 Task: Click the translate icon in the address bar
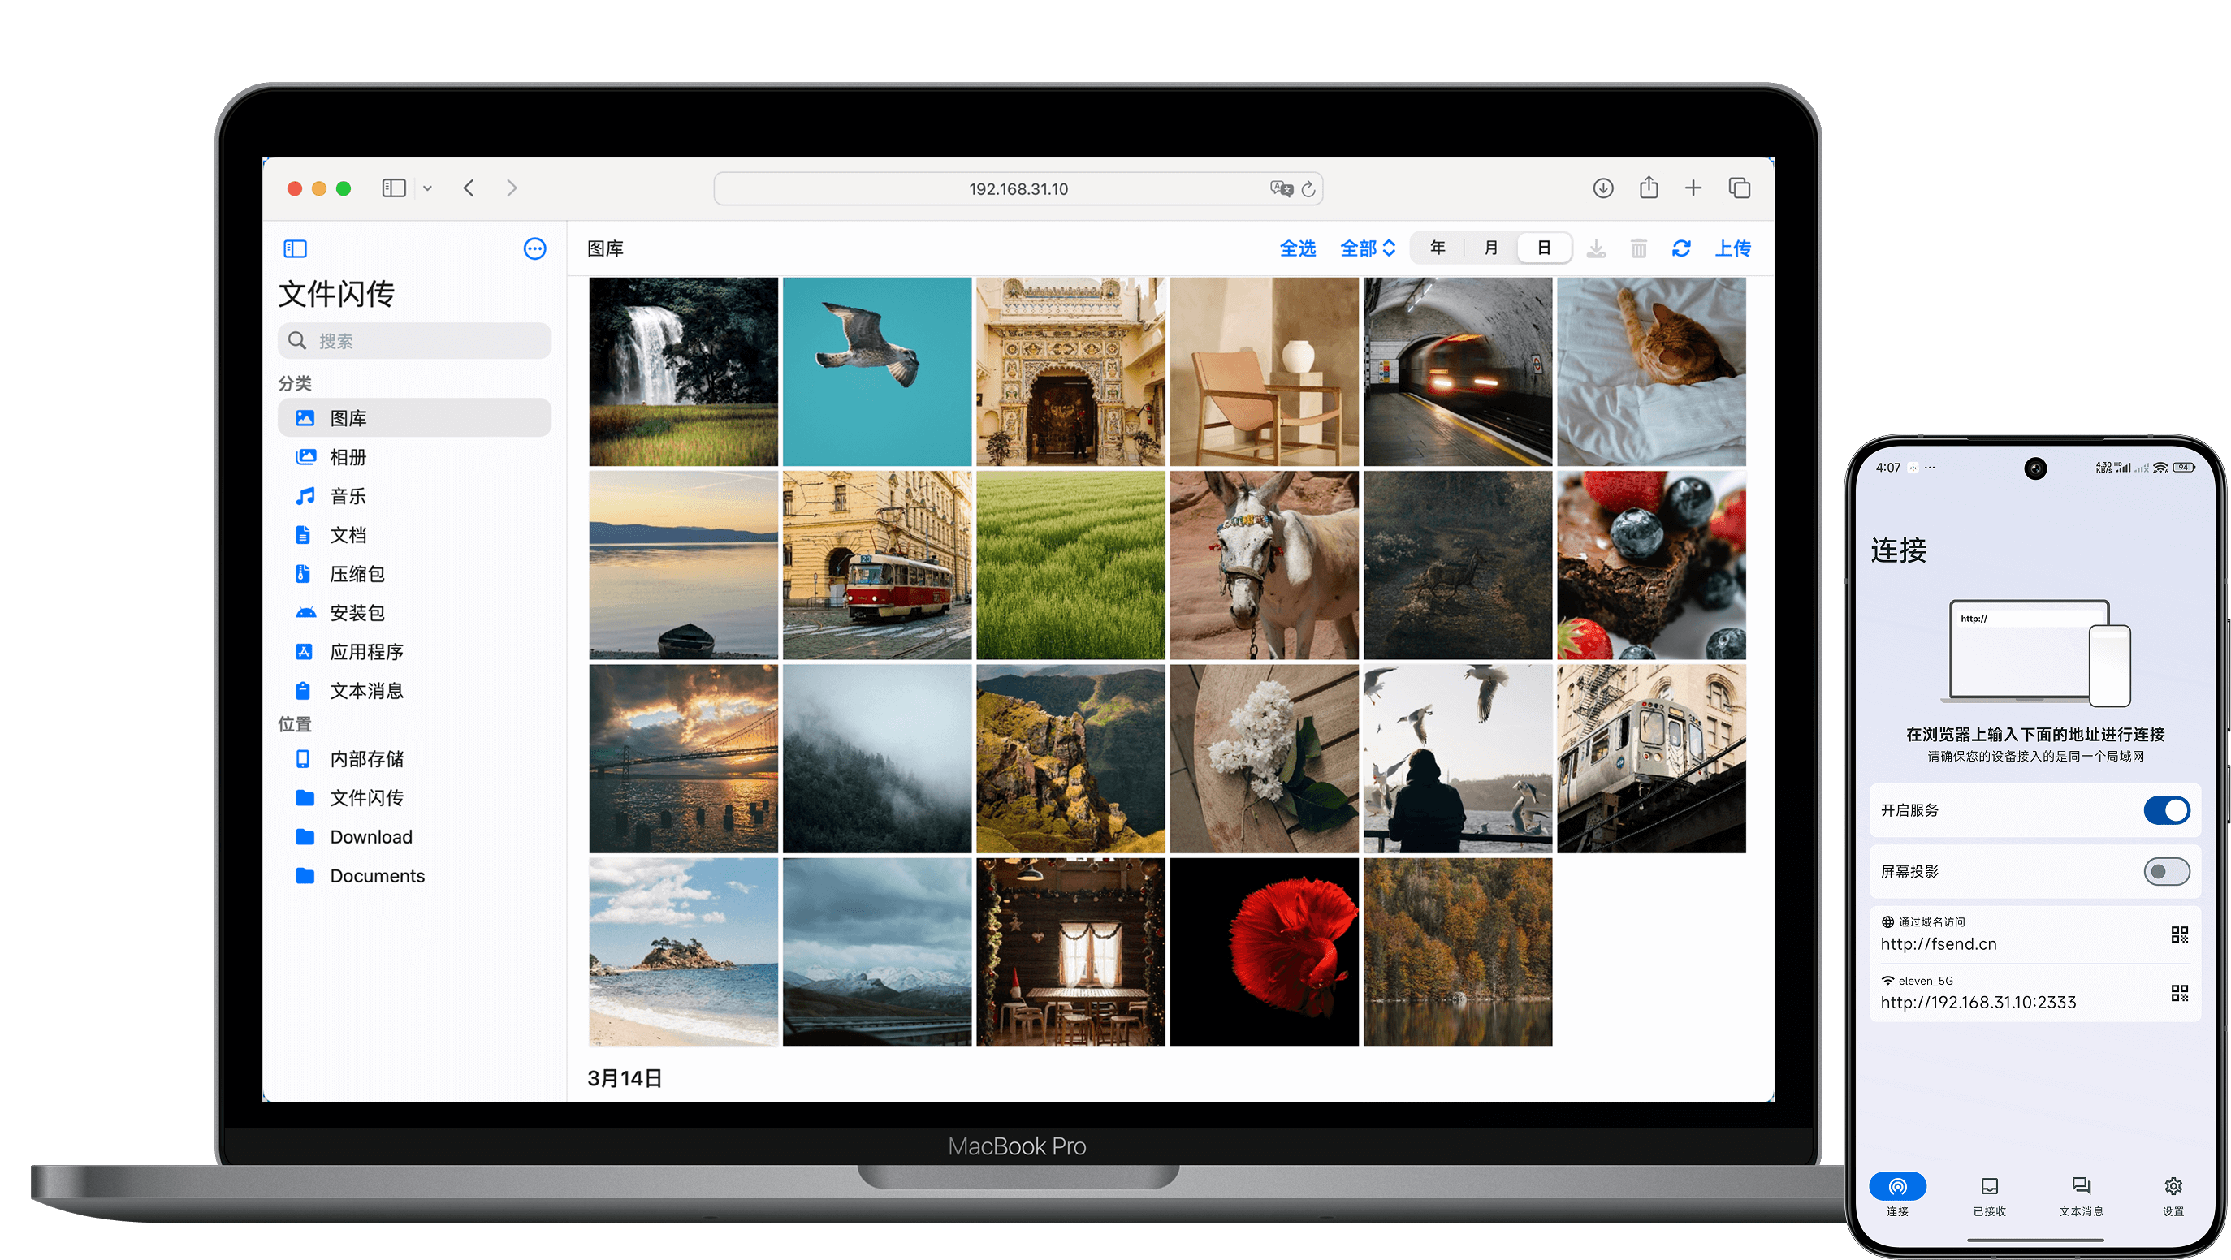1281,189
